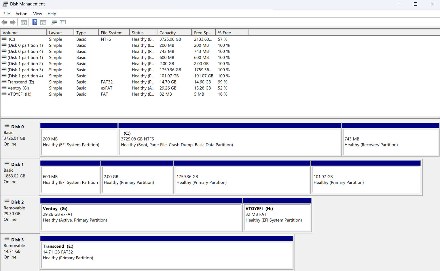Screen dimensions: 440x271
Task: Select the Disk 2 Removable label panel
Action: [x=20, y=214]
